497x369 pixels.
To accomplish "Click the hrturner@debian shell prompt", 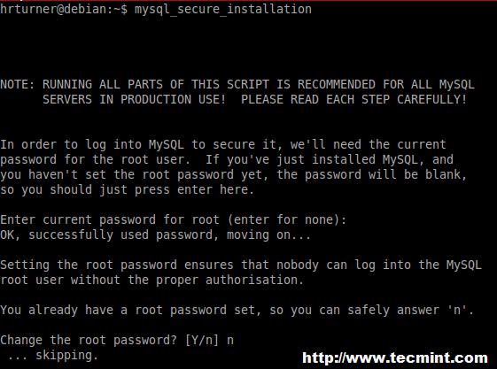I will click(x=64, y=9).
